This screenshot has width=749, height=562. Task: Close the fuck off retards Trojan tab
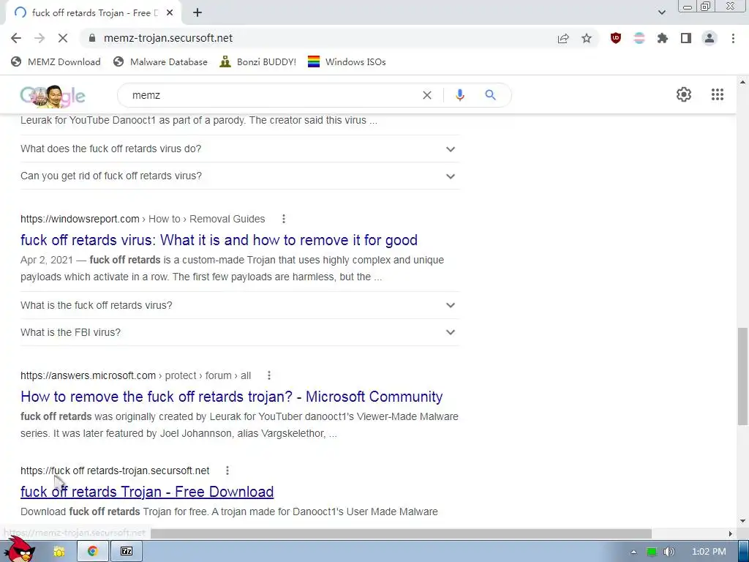(170, 13)
